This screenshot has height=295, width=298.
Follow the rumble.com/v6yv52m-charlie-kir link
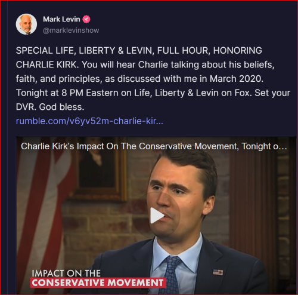click(89, 121)
